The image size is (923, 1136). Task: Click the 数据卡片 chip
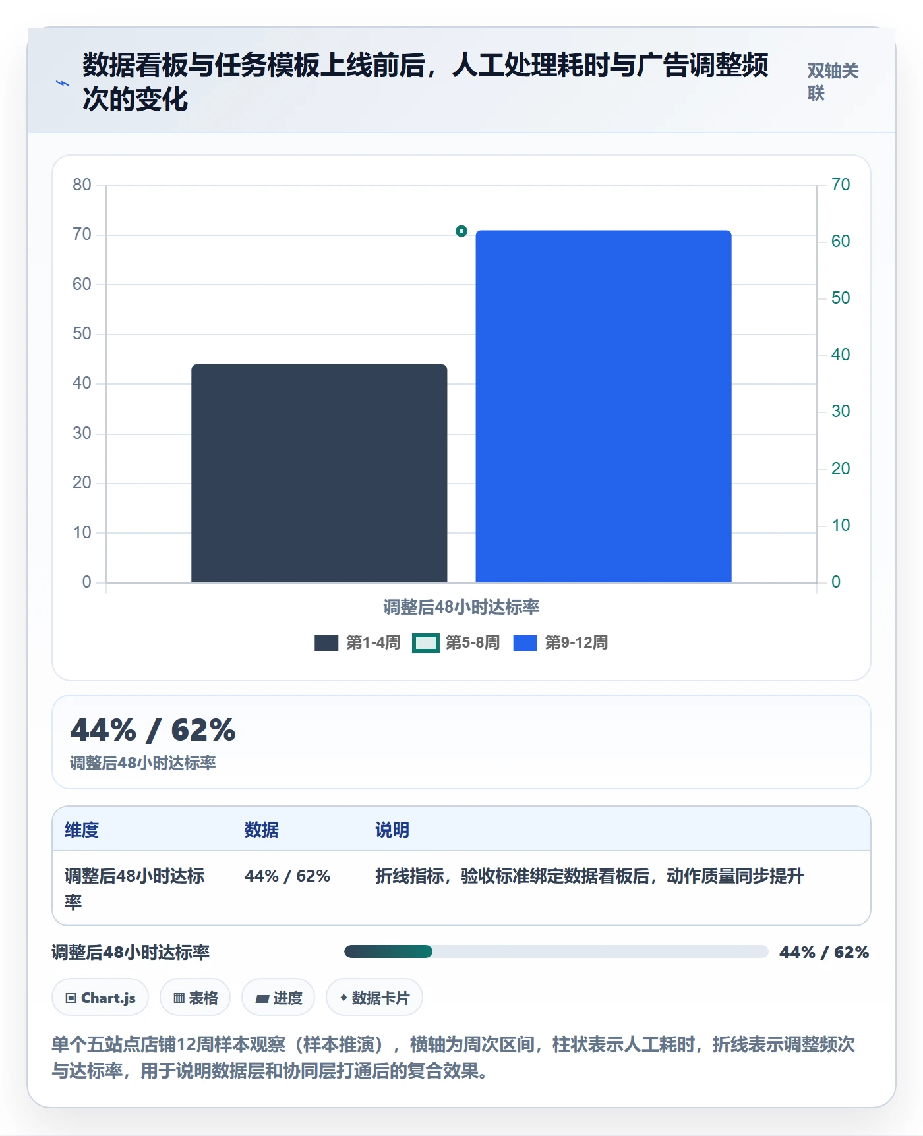tap(374, 998)
